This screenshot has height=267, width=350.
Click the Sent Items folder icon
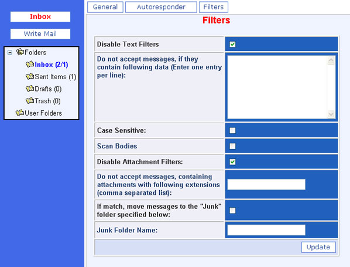(30, 76)
